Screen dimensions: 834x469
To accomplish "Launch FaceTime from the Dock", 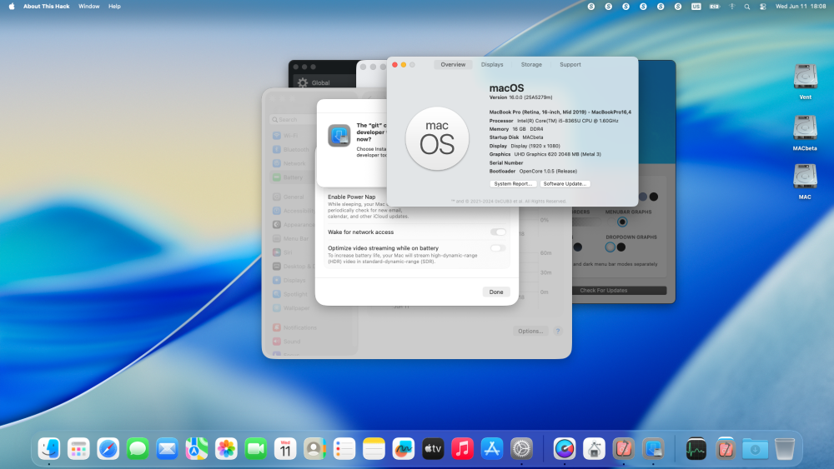I will pos(256,449).
